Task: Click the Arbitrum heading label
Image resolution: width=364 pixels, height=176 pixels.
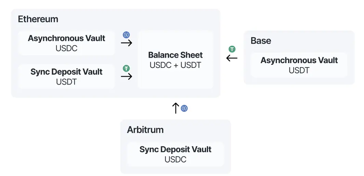Action: click(145, 130)
